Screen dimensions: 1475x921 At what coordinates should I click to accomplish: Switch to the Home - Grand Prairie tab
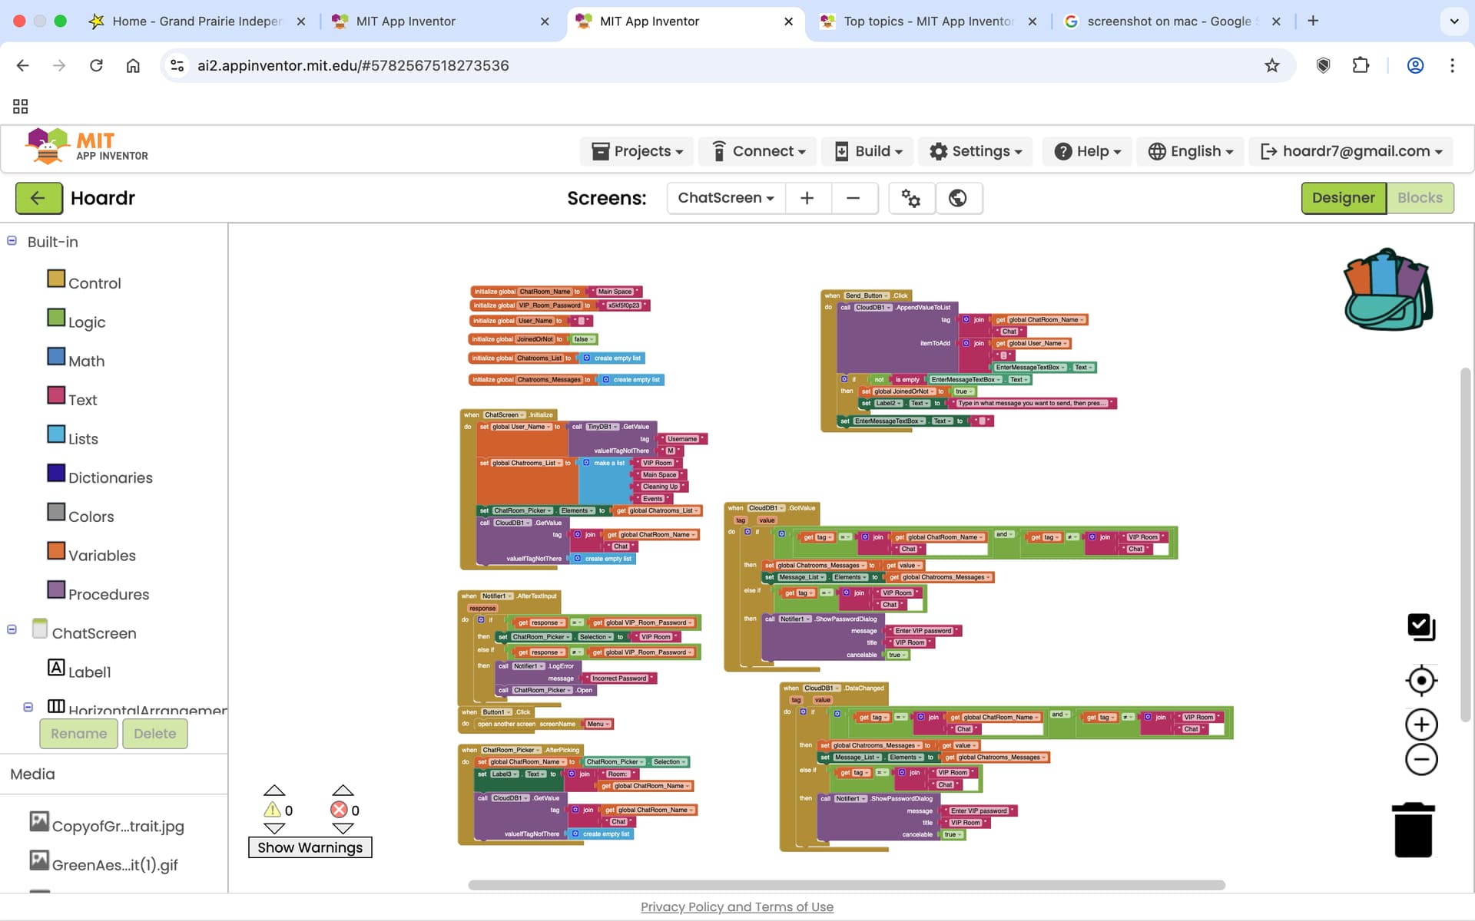point(197,21)
